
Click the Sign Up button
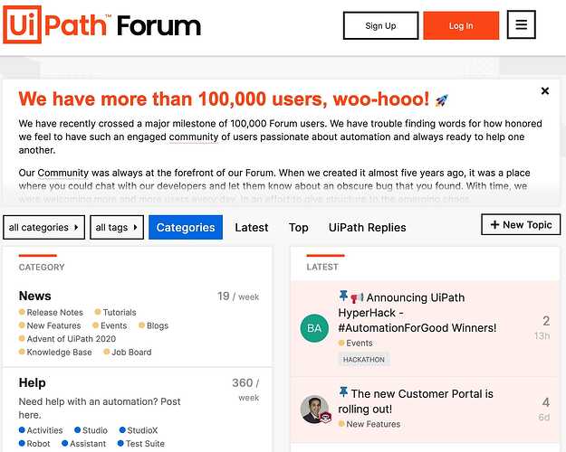point(381,25)
